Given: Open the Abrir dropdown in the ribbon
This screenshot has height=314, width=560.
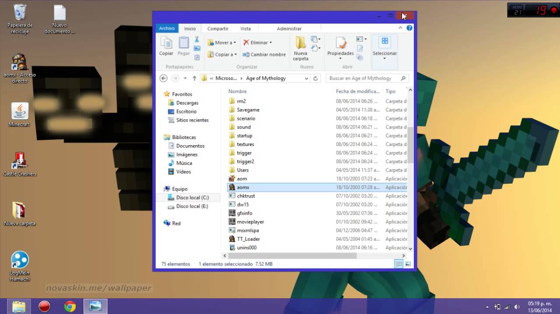Looking at the screenshot, I should click(x=361, y=39).
